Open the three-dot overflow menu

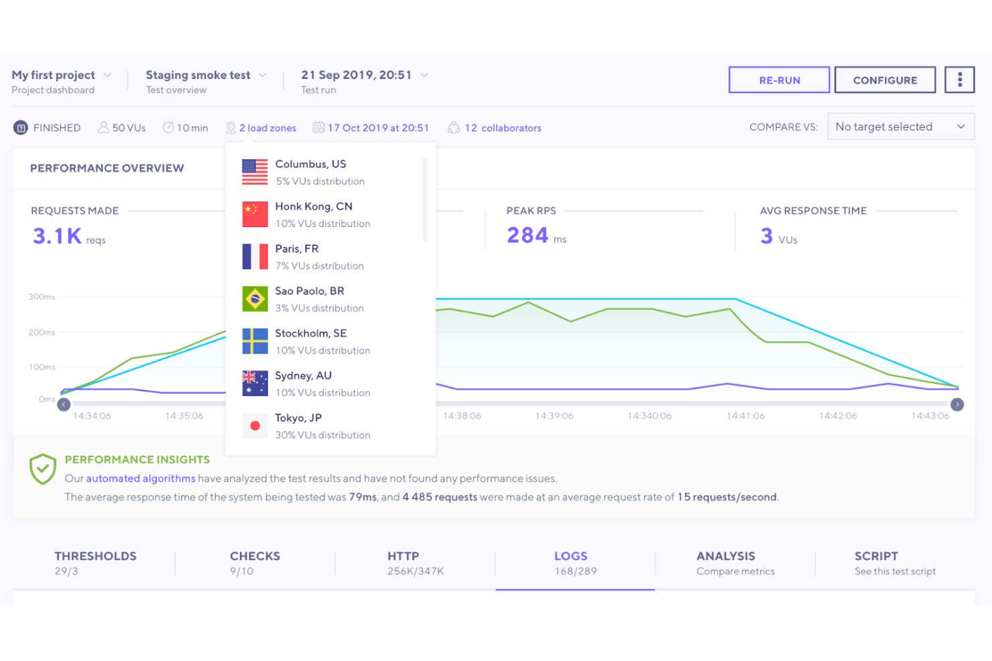pos(959,79)
